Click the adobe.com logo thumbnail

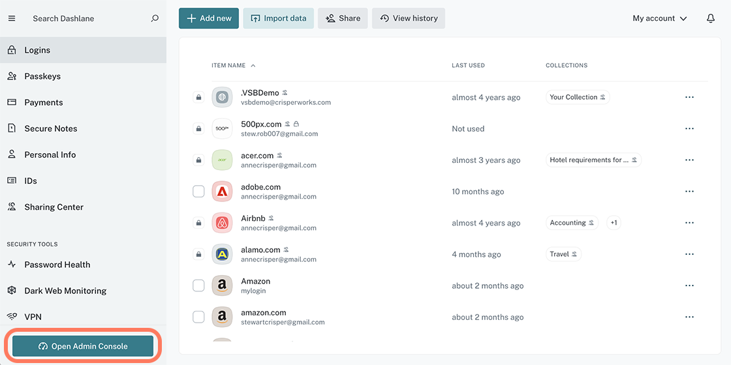click(x=222, y=192)
